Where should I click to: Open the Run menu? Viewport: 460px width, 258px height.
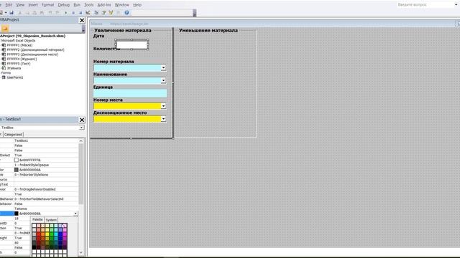(x=77, y=5)
